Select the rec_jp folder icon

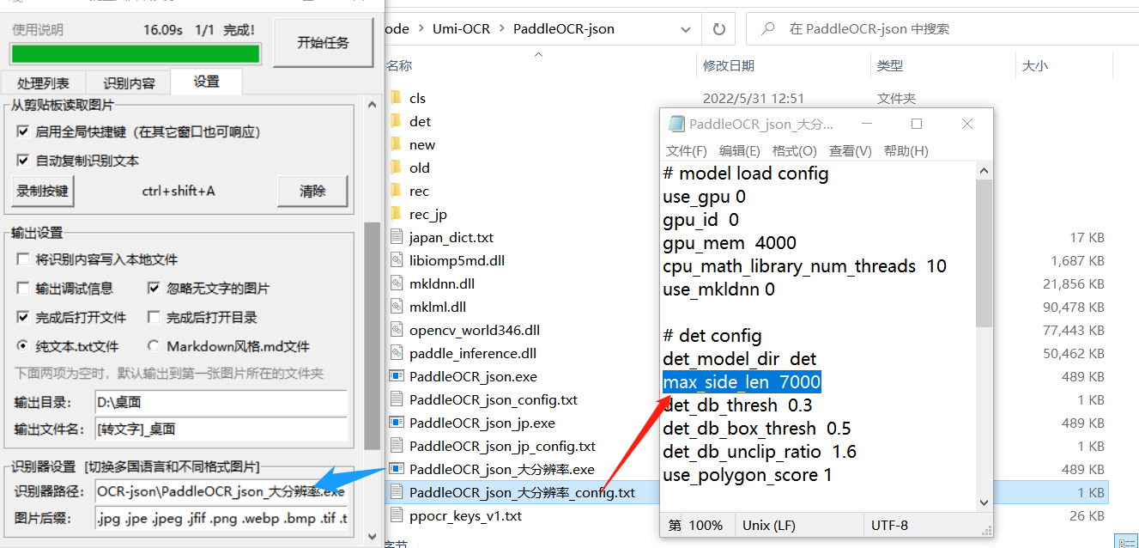click(396, 214)
